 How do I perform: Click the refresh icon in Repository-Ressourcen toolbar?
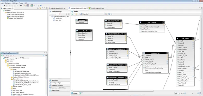tap(44, 56)
